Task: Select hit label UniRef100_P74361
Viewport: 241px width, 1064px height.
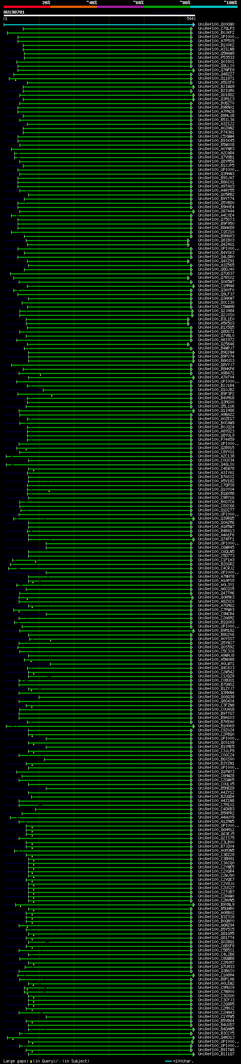Action: (x=216, y=132)
